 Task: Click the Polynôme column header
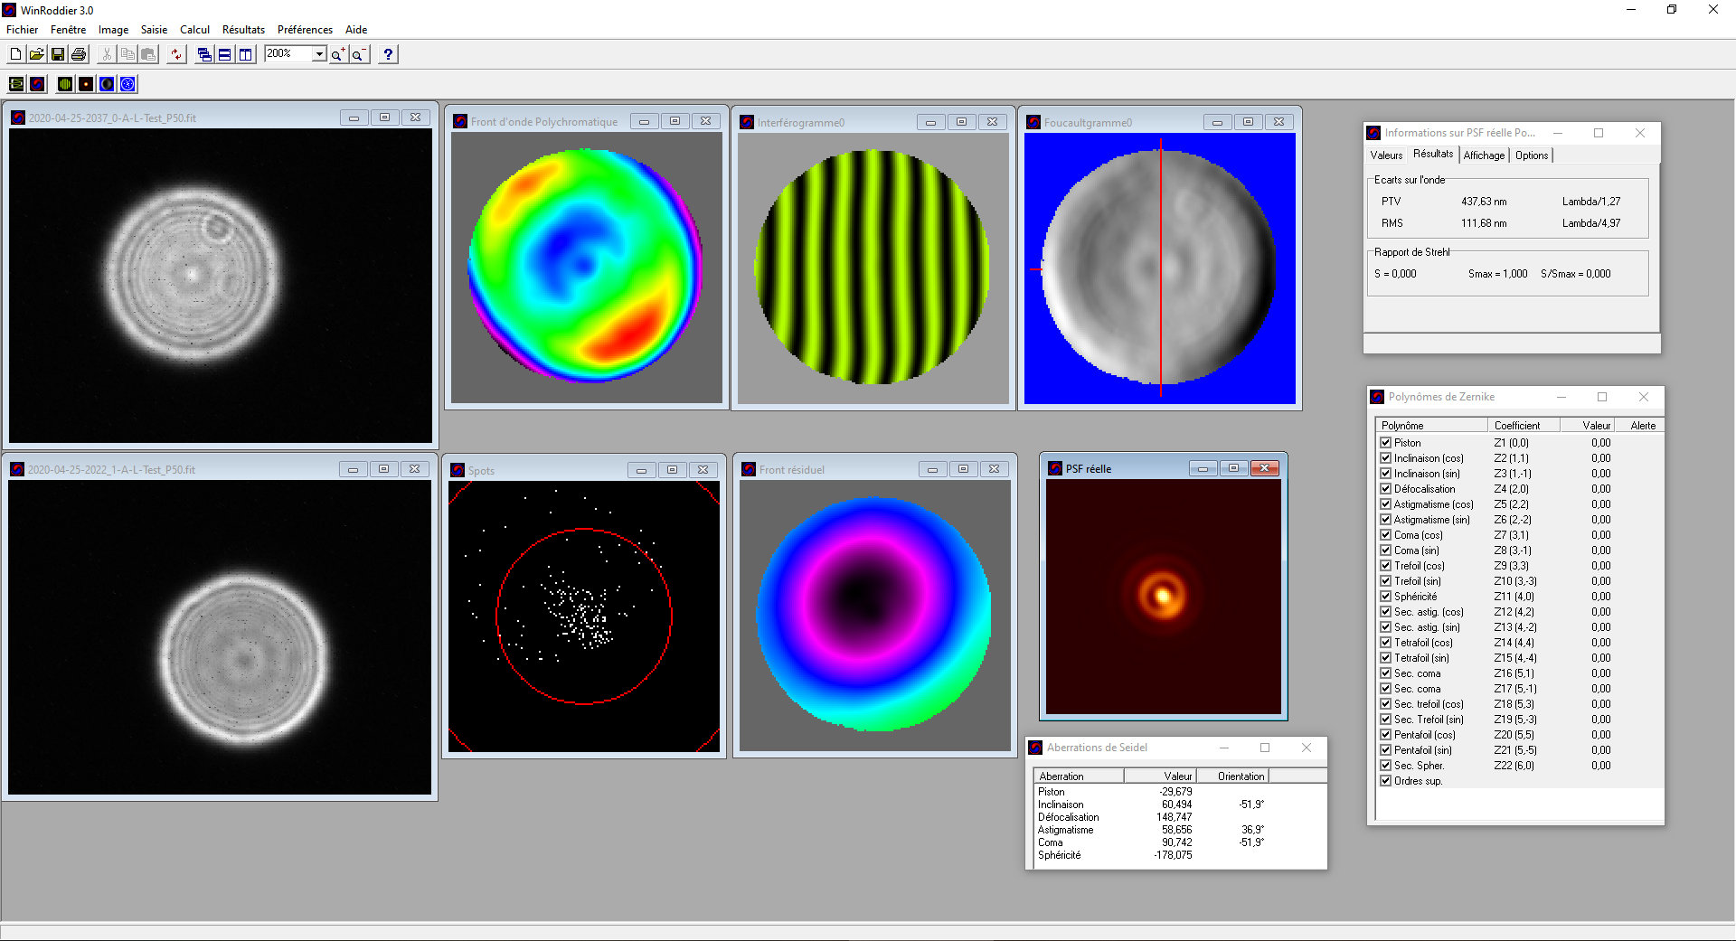1431,426
